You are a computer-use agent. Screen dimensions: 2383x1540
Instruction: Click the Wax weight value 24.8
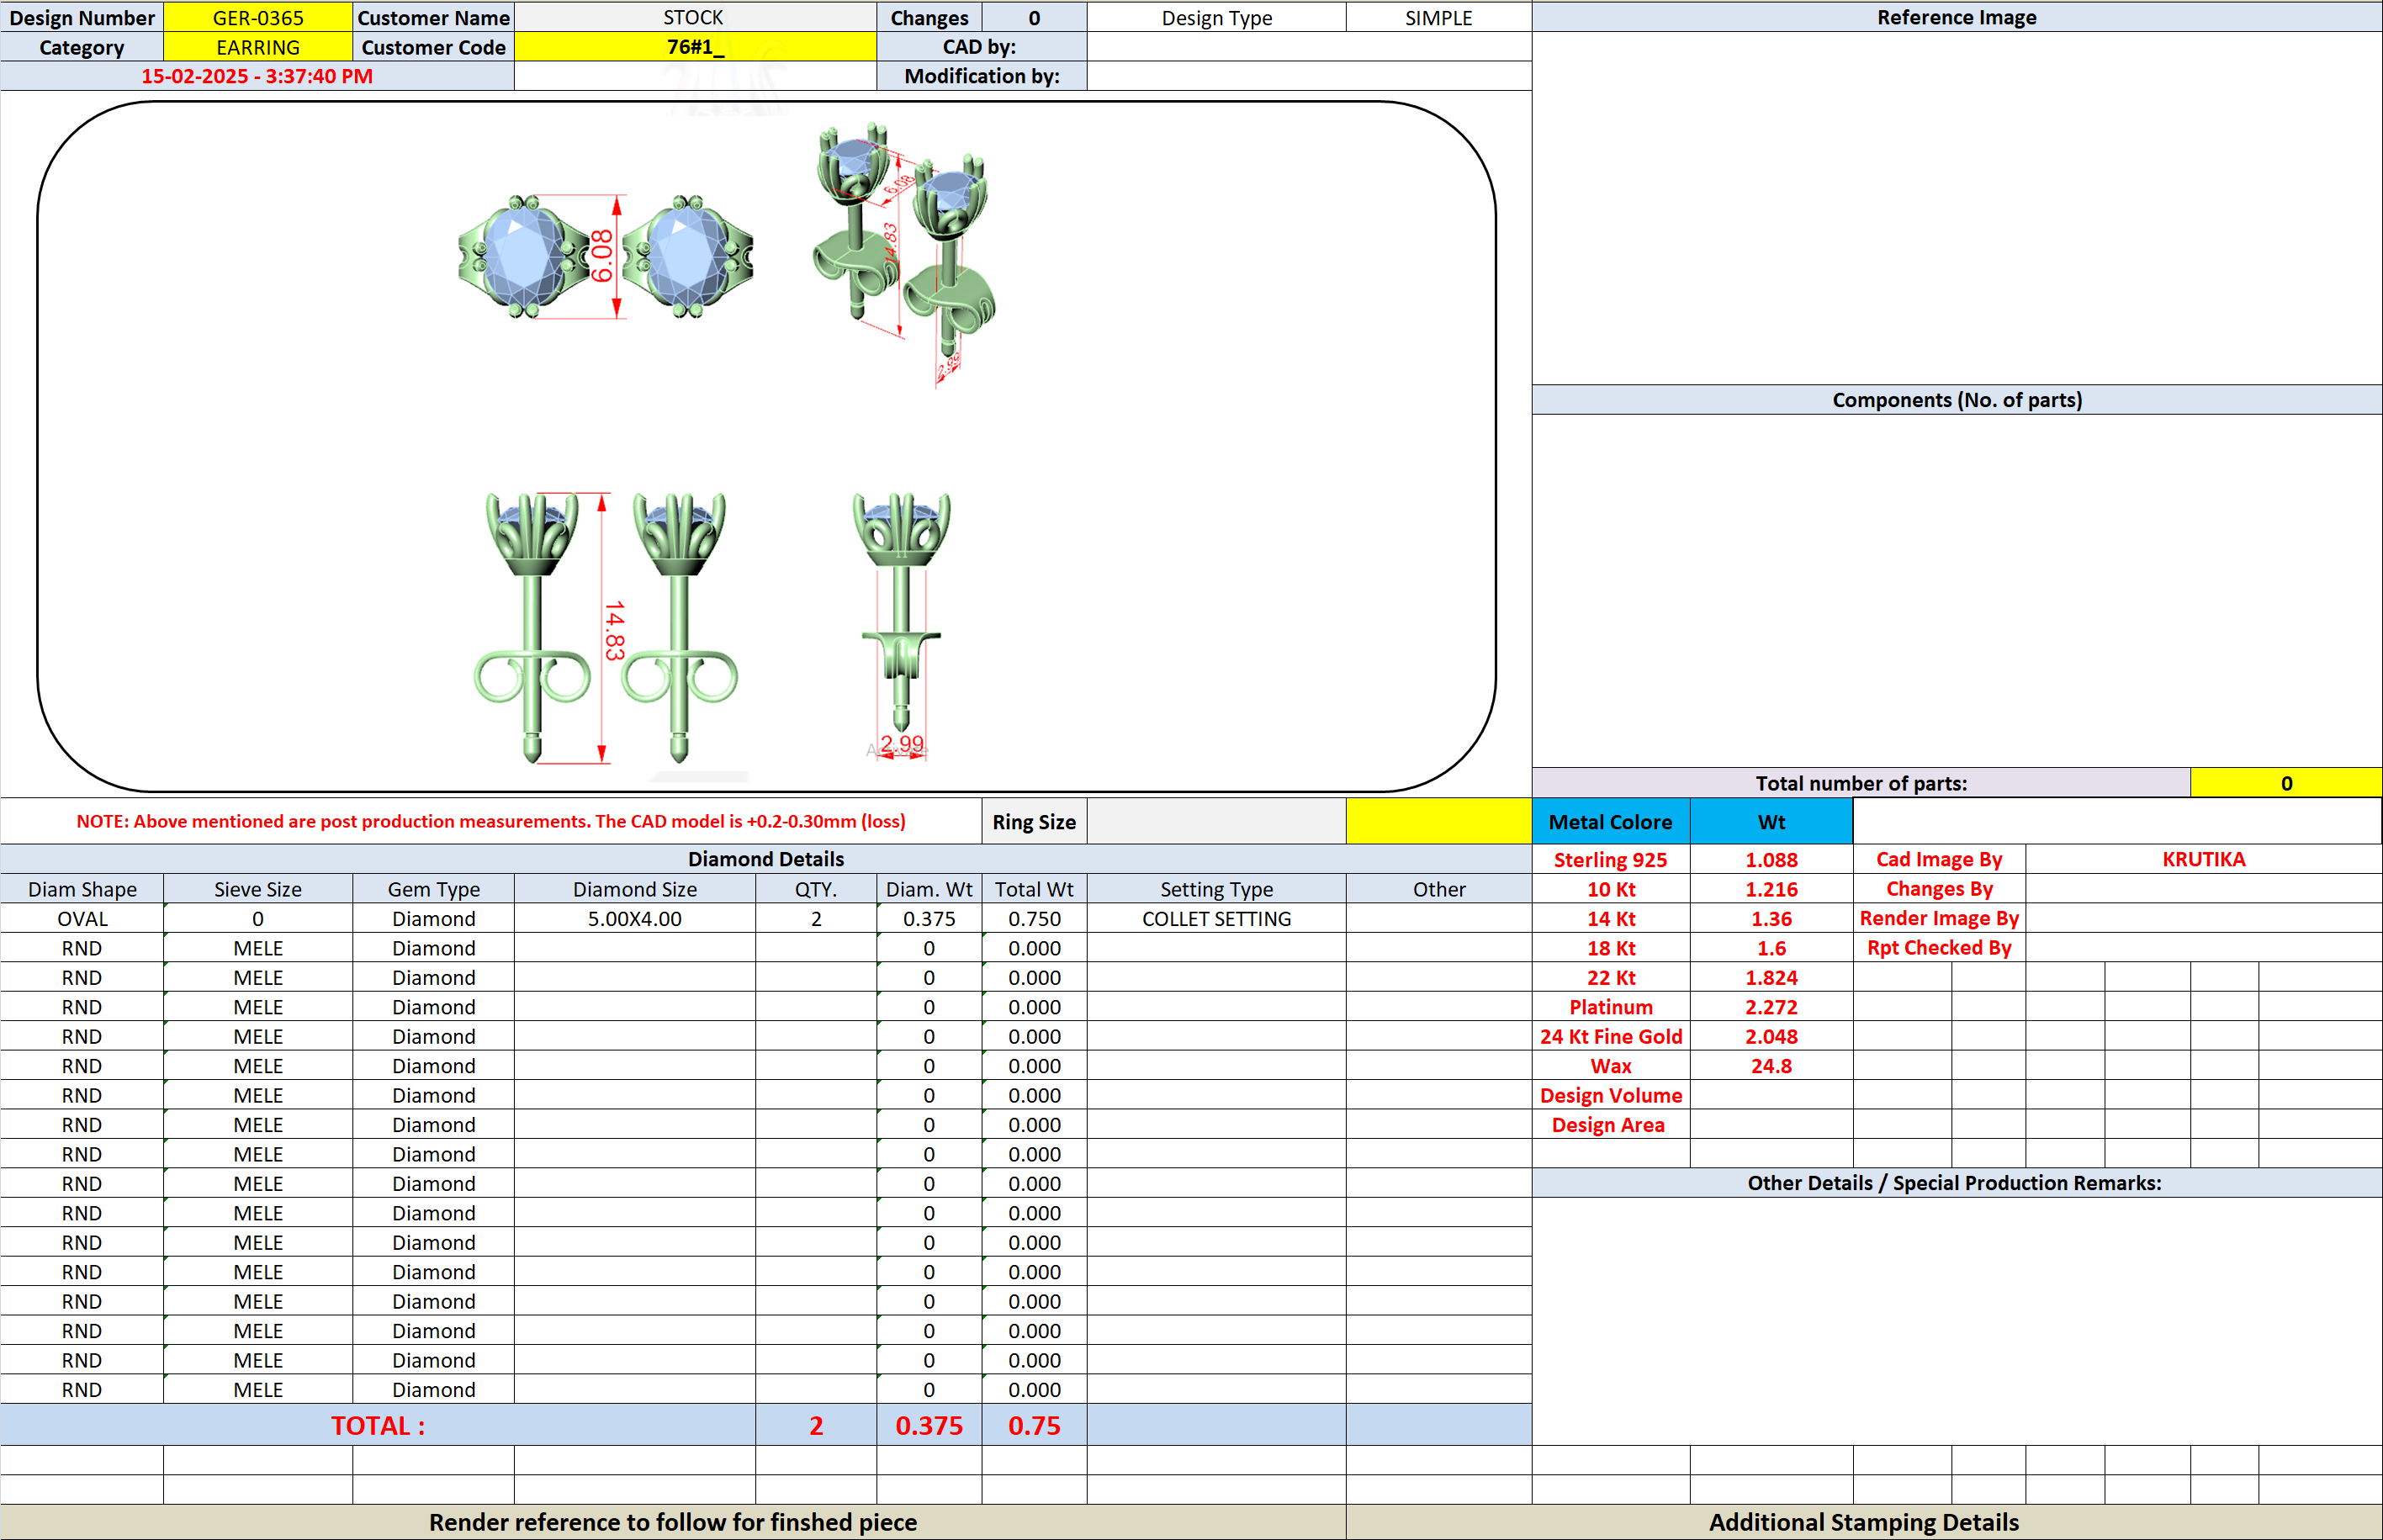tap(1771, 1066)
